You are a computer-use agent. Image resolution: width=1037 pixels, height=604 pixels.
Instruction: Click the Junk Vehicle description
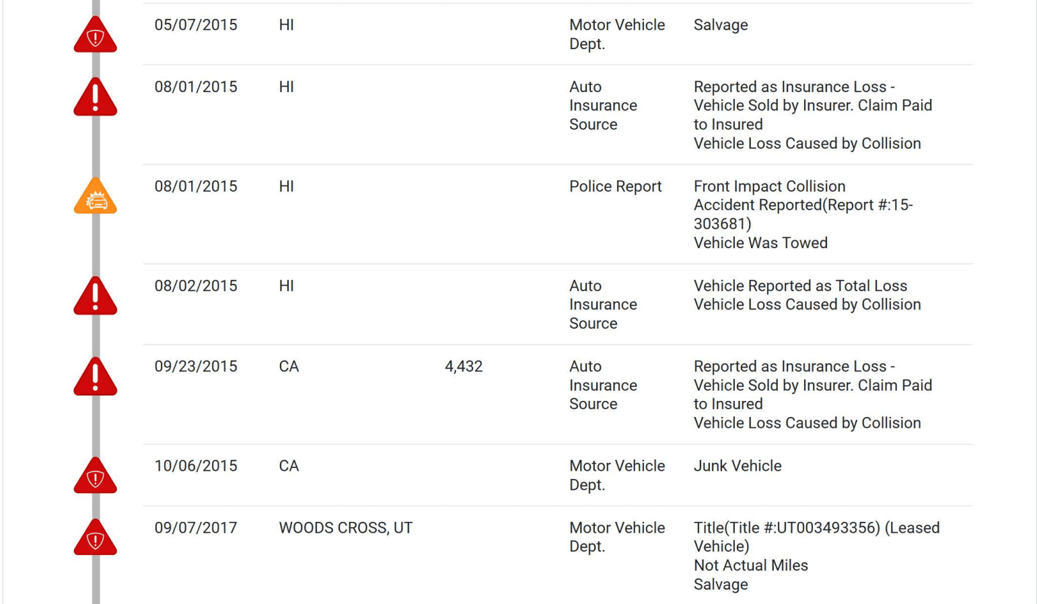pos(737,466)
